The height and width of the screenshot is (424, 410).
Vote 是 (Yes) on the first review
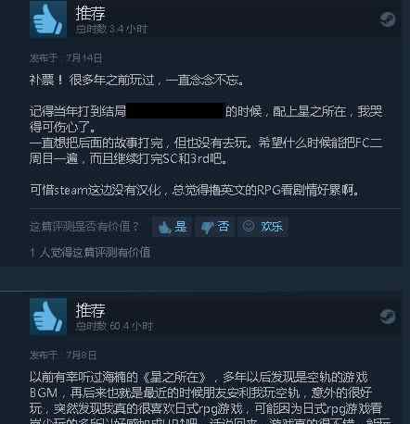173,227
